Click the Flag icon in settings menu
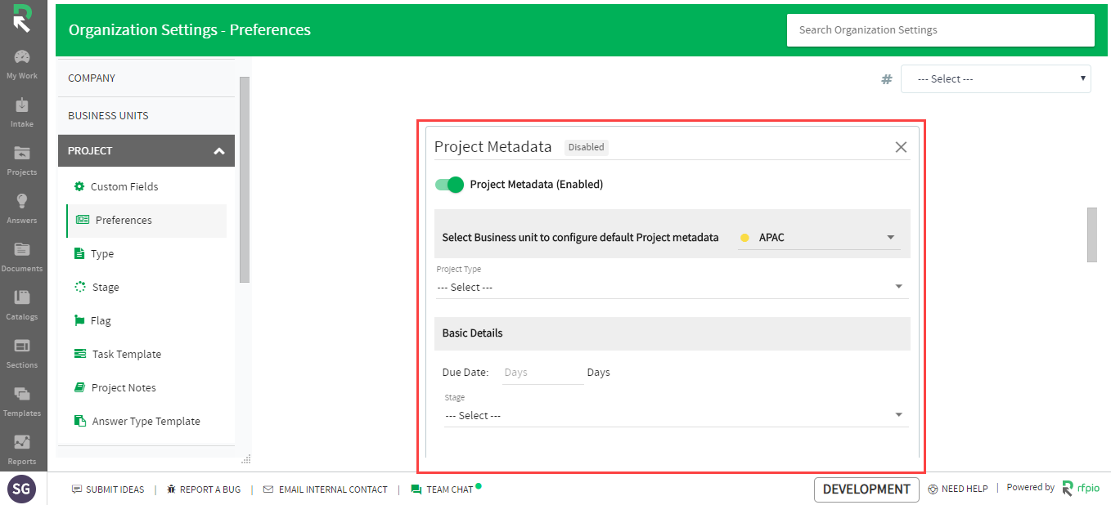This screenshot has width=1111, height=505. (79, 320)
